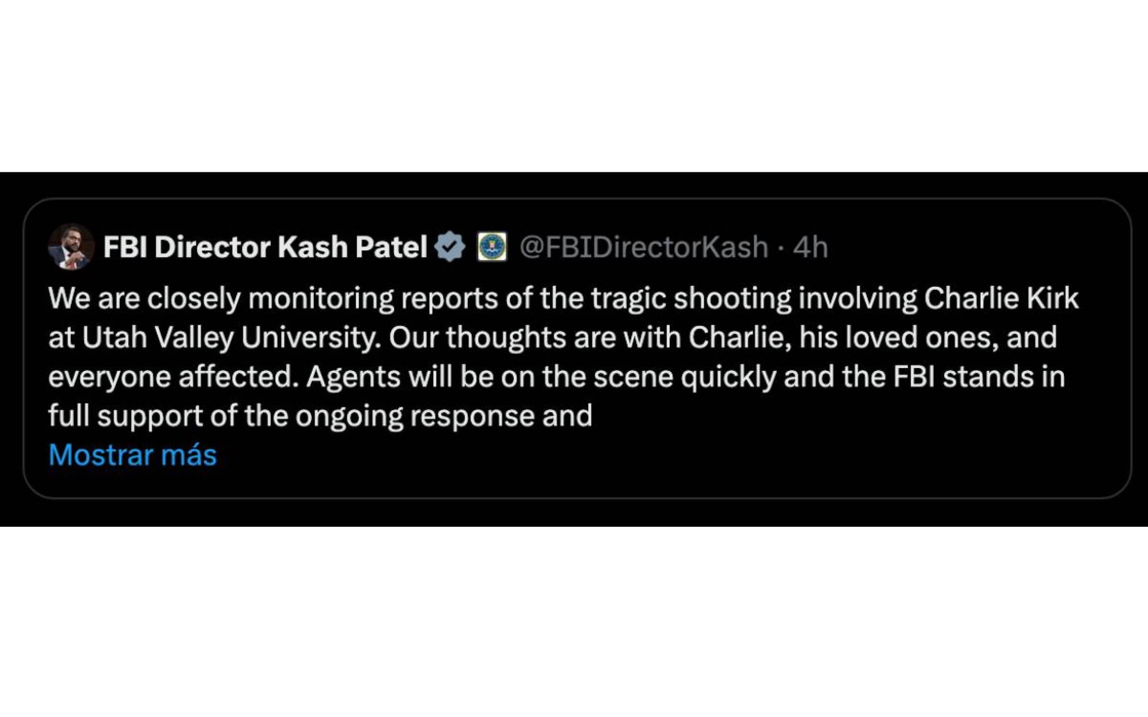Click the word "quickly" in the post
1148x717 pixels.
pos(728,377)
